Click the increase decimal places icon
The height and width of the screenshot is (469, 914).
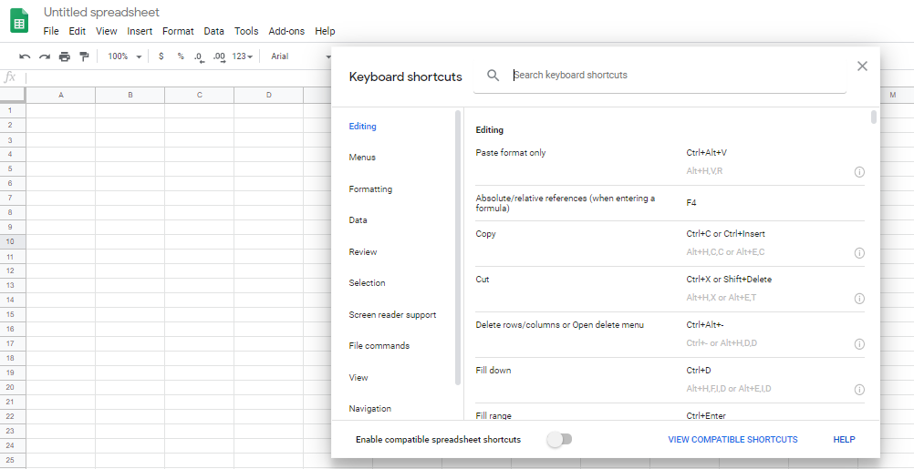[x=219, y=56]
